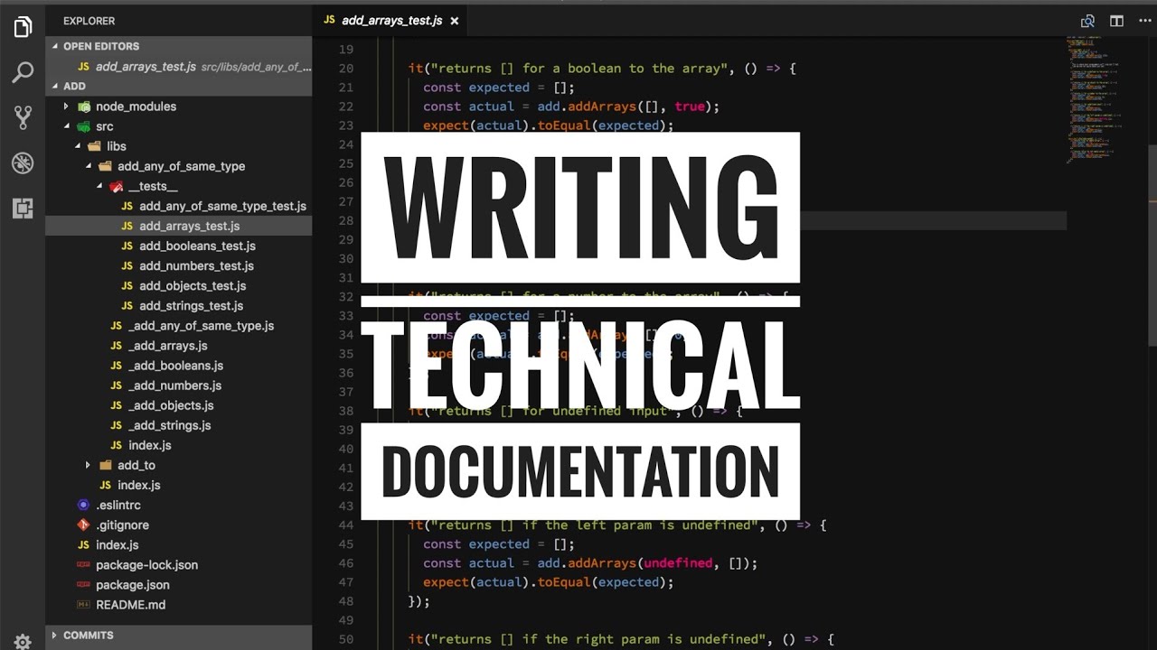The height and width of the screenshot is (650, 1157).
Task: Open the Extensions view in activity bar
Action: (23, 208)
